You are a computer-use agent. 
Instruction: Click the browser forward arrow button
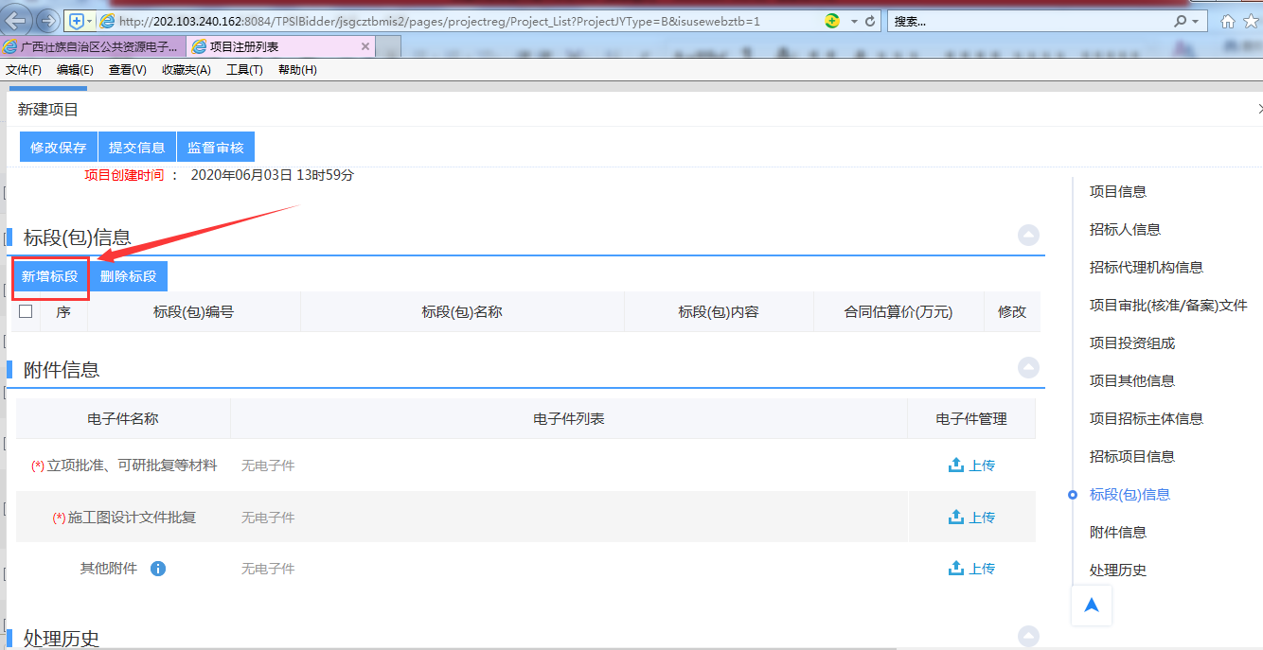click(47, 21)
